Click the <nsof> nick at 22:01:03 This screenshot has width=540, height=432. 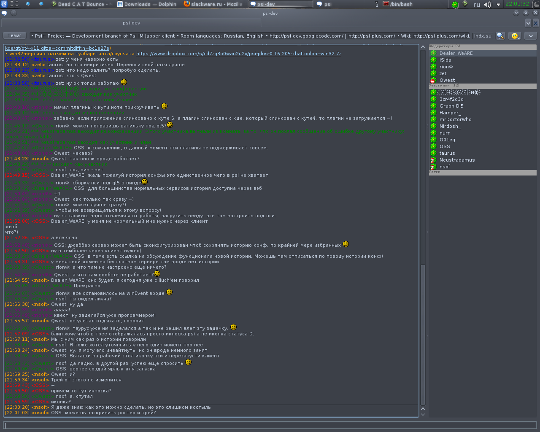pyautogui.click(x=40, y=413)
